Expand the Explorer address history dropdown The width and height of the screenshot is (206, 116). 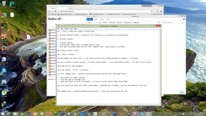pos(157,23)
